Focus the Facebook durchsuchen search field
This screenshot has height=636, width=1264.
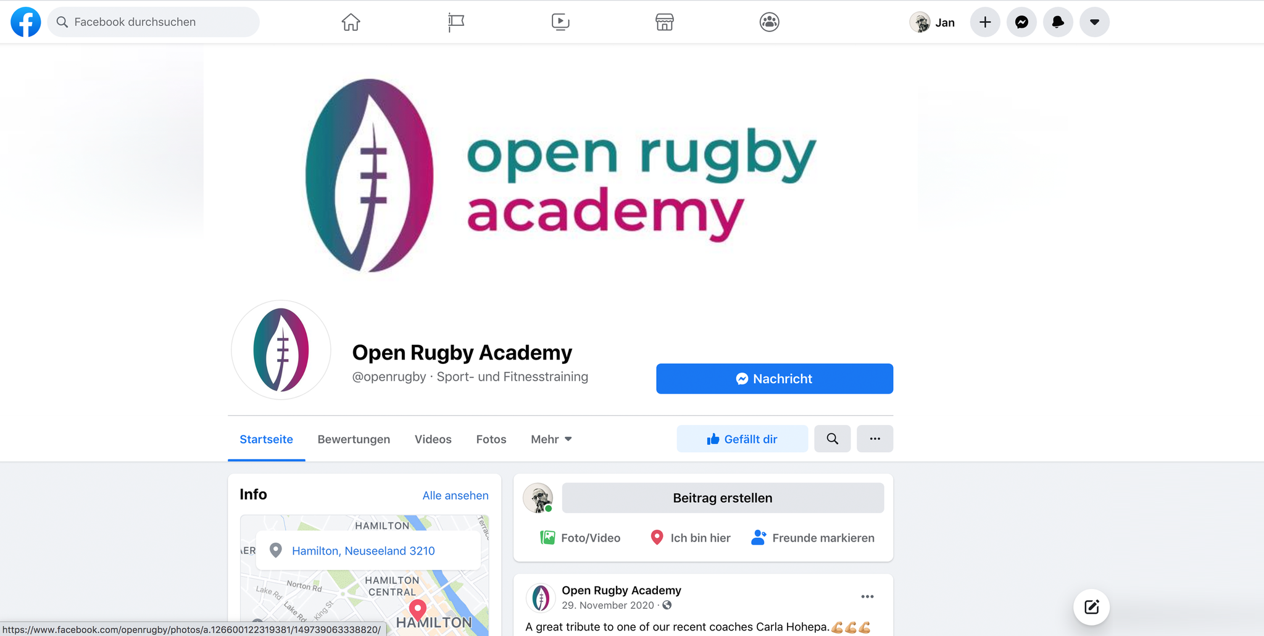(x=154, y=22)
